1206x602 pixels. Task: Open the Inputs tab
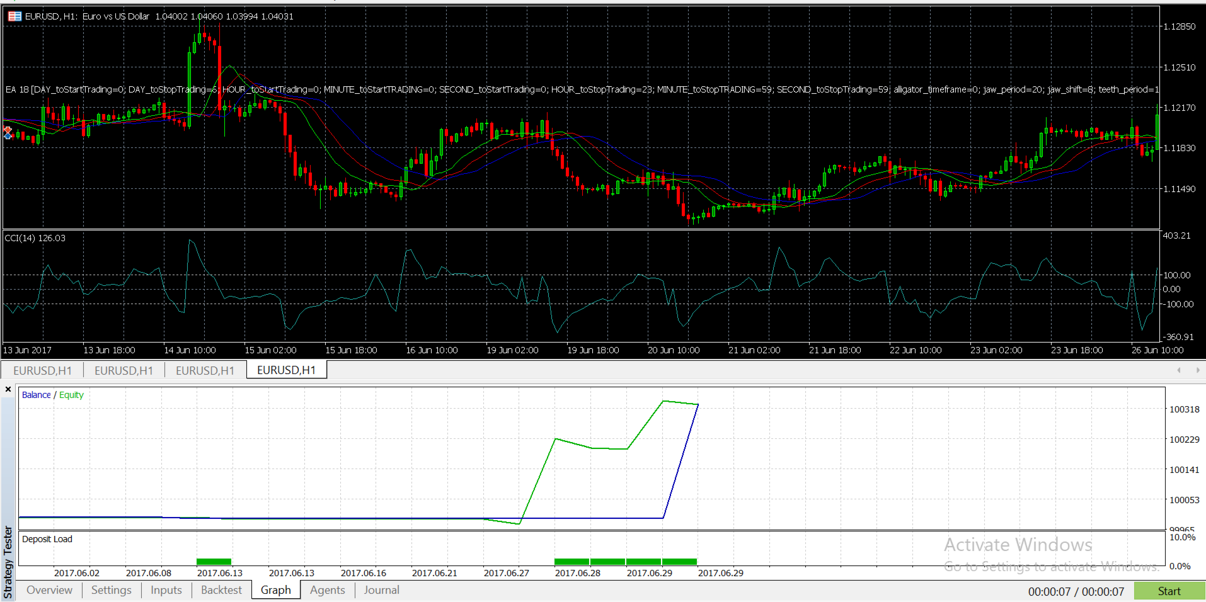tap(166, 590)
